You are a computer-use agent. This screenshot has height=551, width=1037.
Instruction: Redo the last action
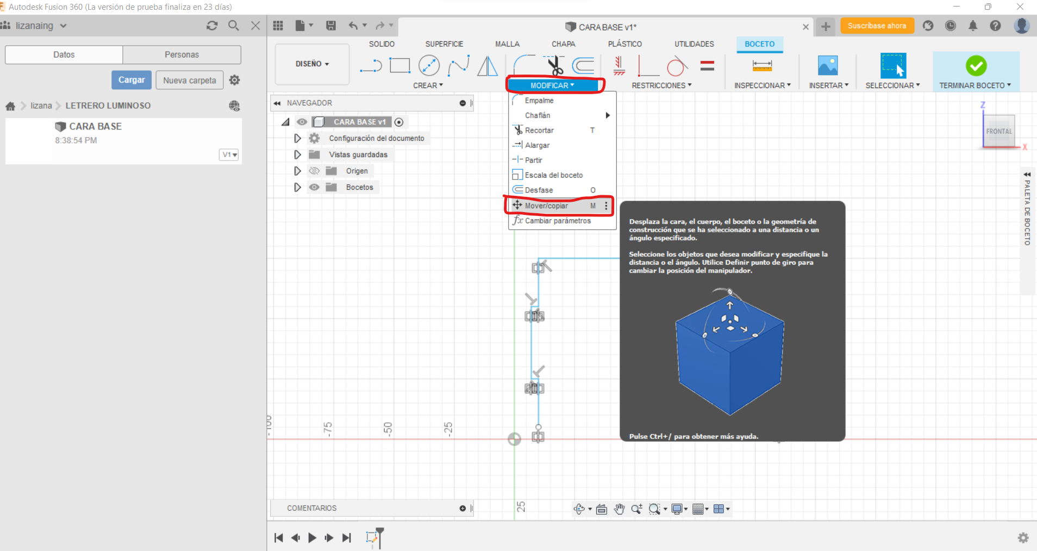(x=380, y=26)
